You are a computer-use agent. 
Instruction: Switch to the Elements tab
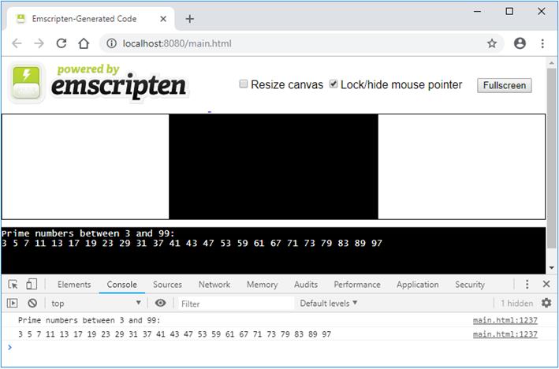tap(74, 285)
